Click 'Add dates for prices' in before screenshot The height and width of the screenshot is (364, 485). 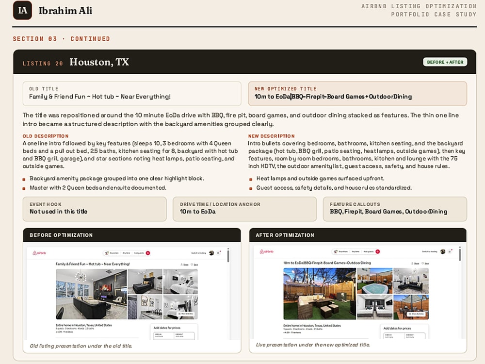[x=167, y=328]
